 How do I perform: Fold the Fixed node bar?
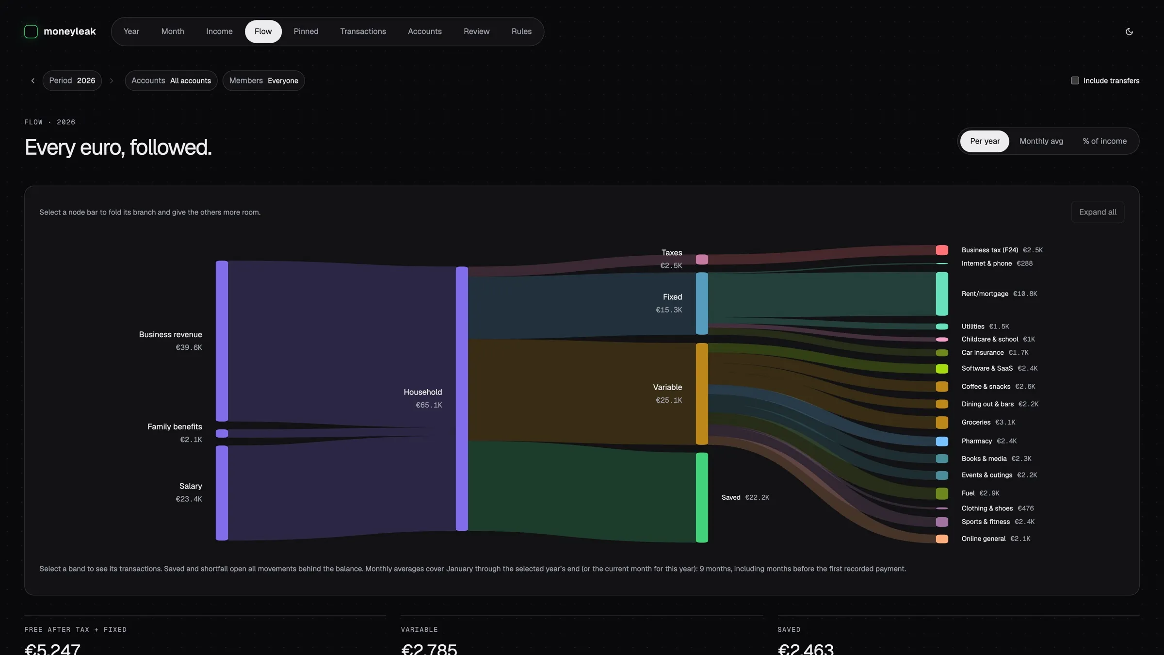coord(702,304)
